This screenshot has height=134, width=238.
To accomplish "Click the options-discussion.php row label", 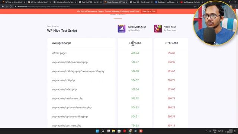I will tap(72, 108).
